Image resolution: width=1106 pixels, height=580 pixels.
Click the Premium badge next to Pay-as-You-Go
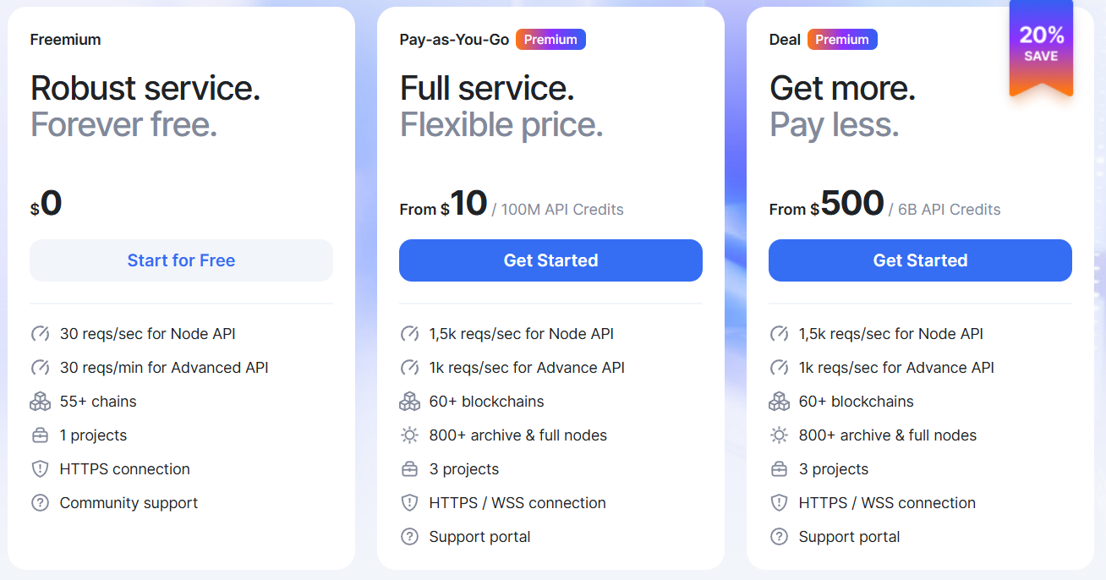click(550, 40)
